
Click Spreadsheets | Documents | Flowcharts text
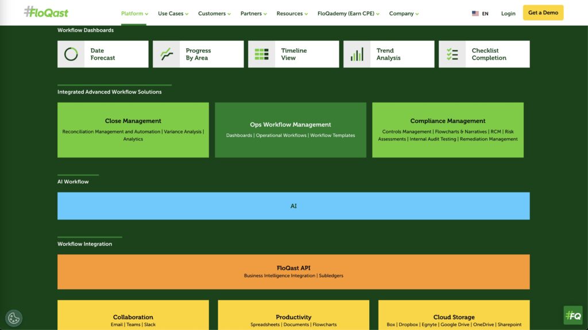[293, 325]
